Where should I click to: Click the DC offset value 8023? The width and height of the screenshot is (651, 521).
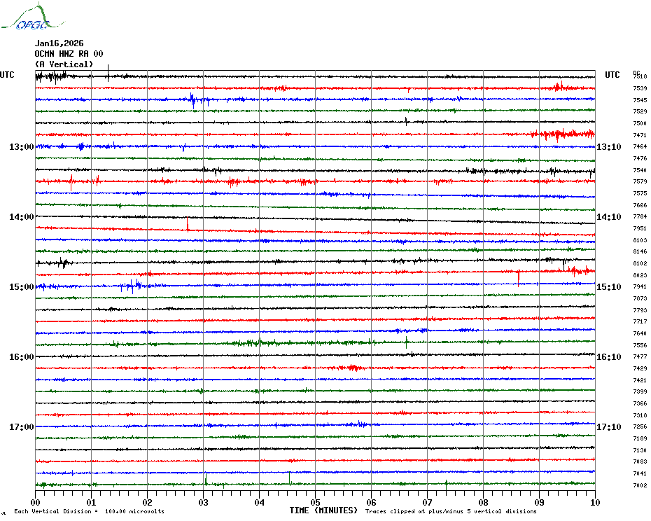(640, 275)
